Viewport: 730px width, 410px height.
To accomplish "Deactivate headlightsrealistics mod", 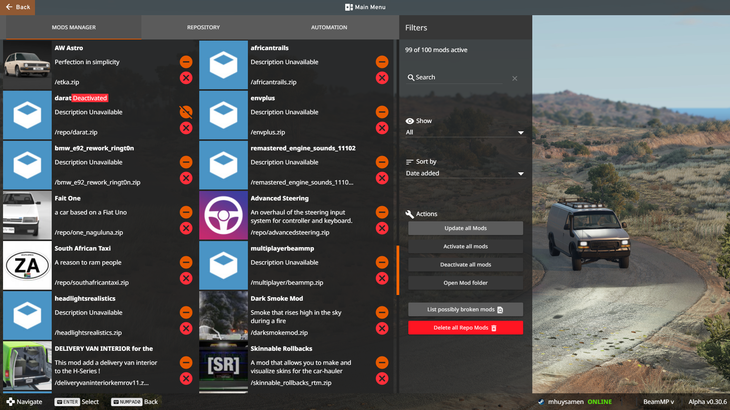I will coord(186,312).
